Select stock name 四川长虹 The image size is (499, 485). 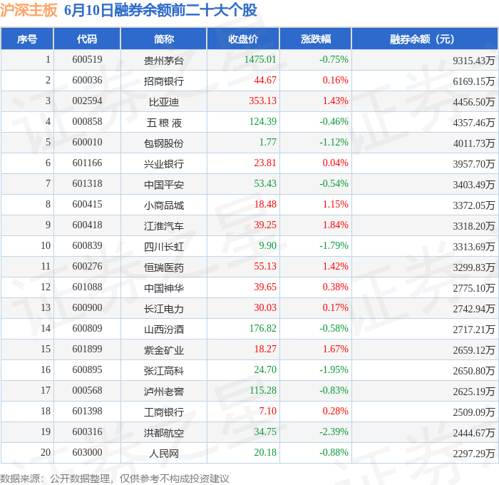[x=164, y=247]
